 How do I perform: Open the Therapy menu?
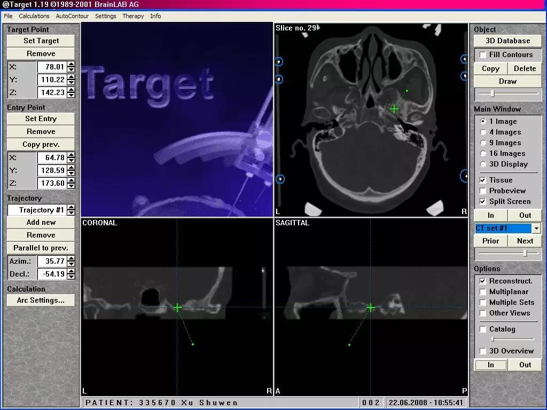pyautogui.click(x=133, y=16)
